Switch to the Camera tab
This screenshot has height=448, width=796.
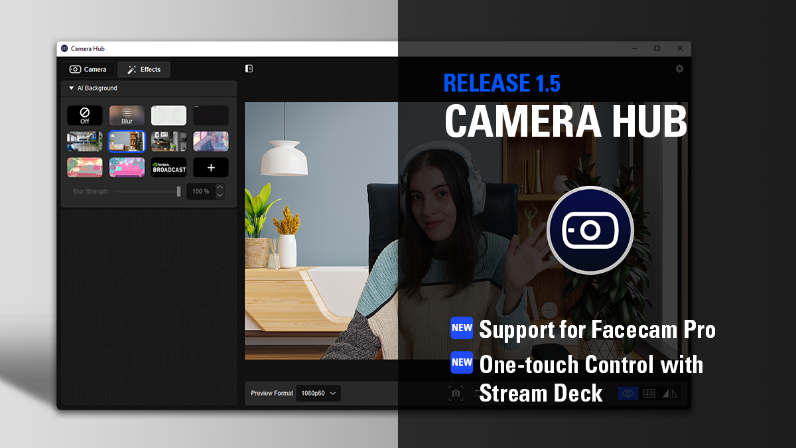pos(88,69)
